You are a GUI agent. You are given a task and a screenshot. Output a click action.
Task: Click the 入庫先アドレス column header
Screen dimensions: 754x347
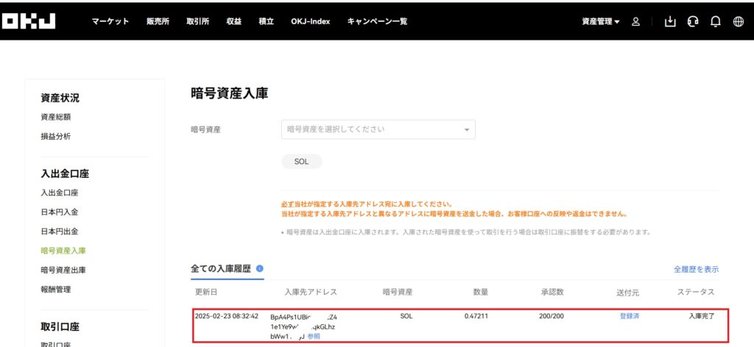pyautogui.click(x=311, y=293)
